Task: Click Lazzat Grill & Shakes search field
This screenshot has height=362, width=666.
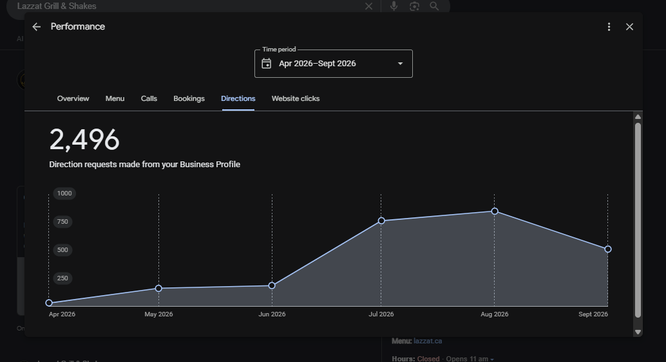Action: [x=187, y=6]
